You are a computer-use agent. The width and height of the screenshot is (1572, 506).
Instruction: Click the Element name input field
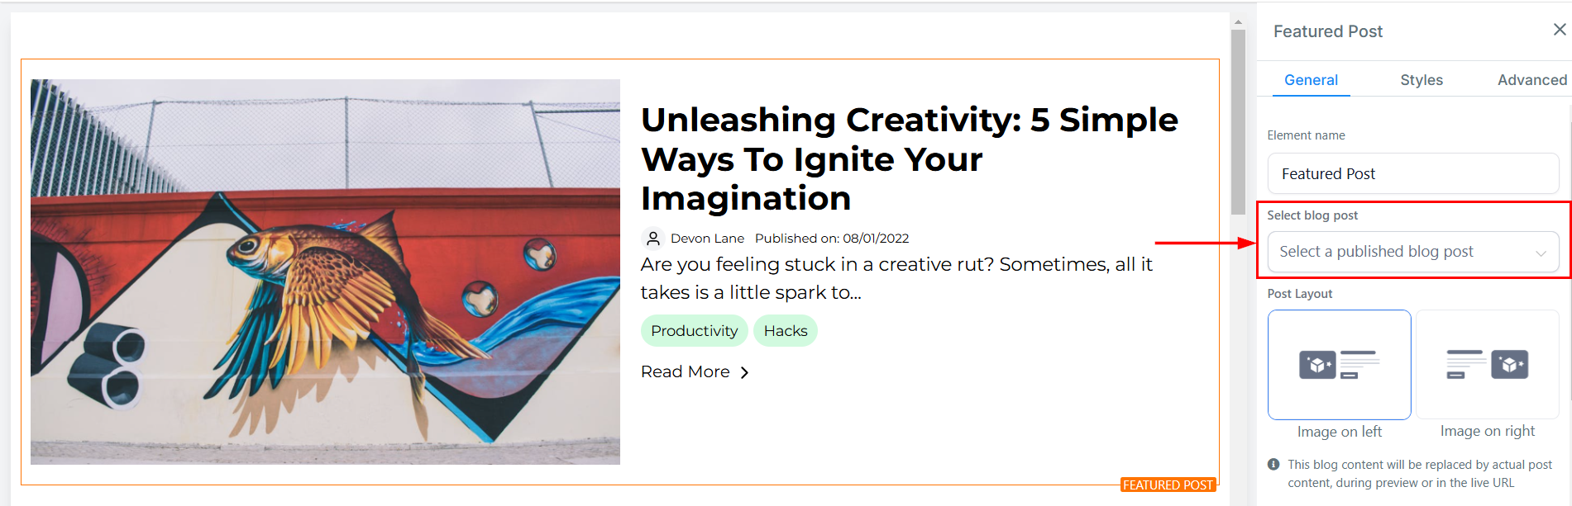pyautogui.click(x=1412, y=174)
